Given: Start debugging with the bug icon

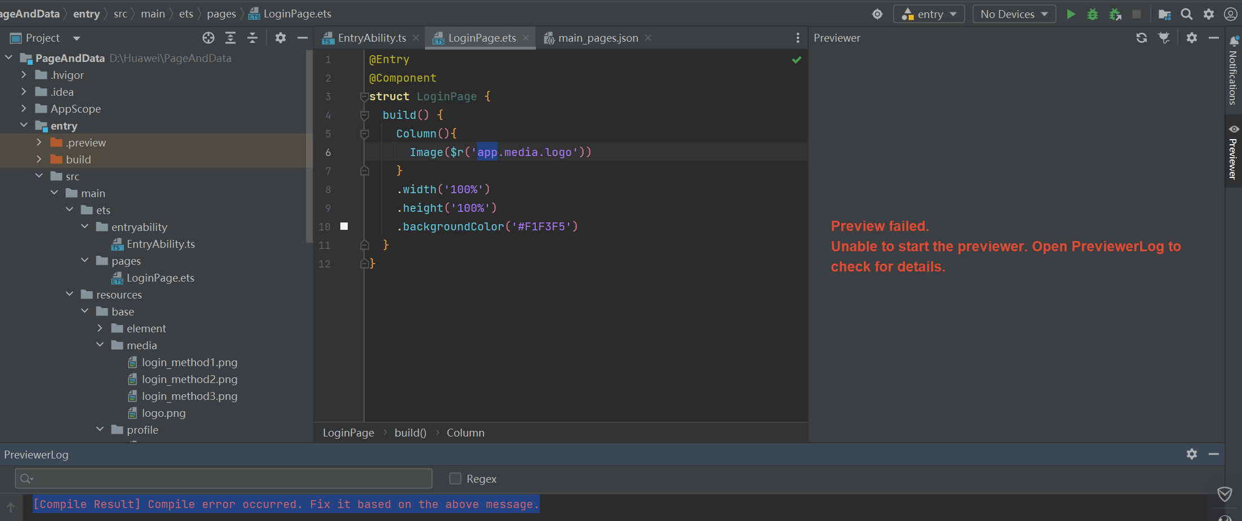Looking at the screenshot, I should click(x=1093, y=14).
